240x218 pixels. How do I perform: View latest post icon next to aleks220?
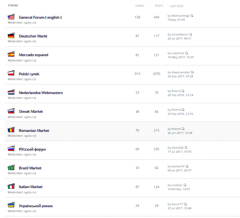(186, 147)
